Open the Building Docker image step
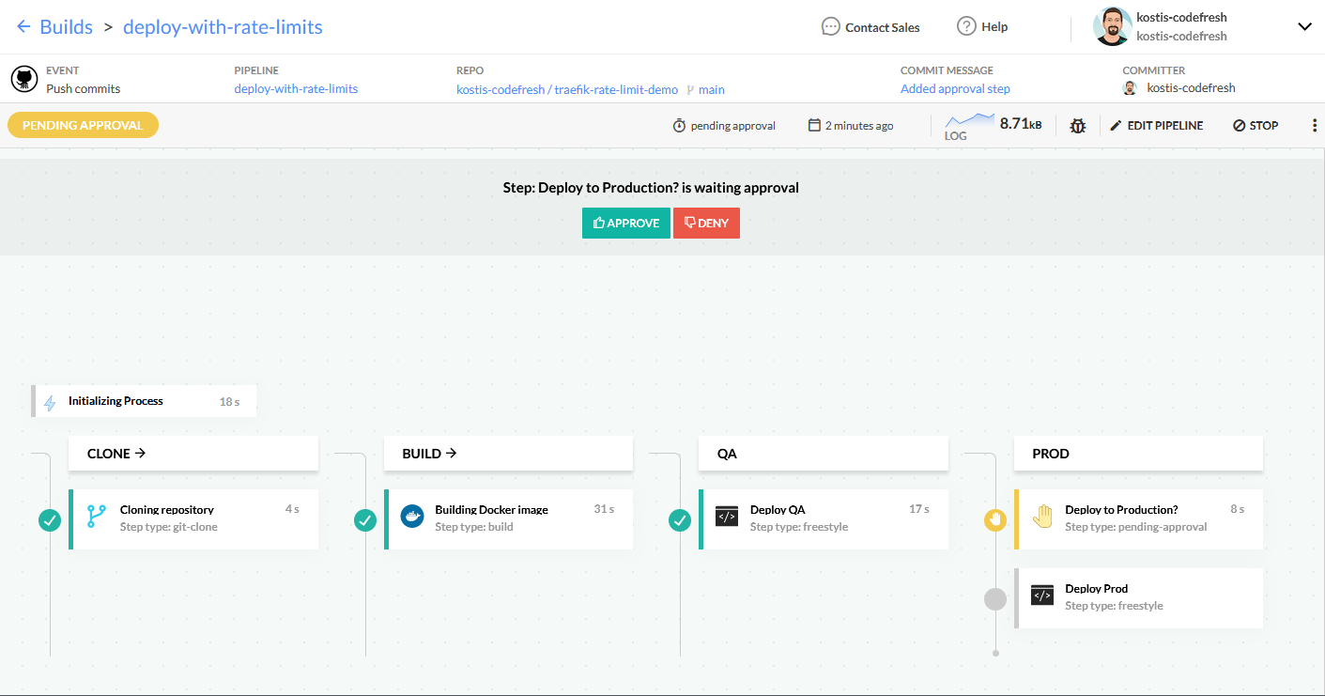 click(508, 518)
